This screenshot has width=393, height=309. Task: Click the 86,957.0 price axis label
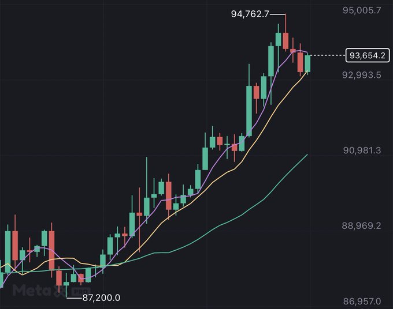coord(362,301)
